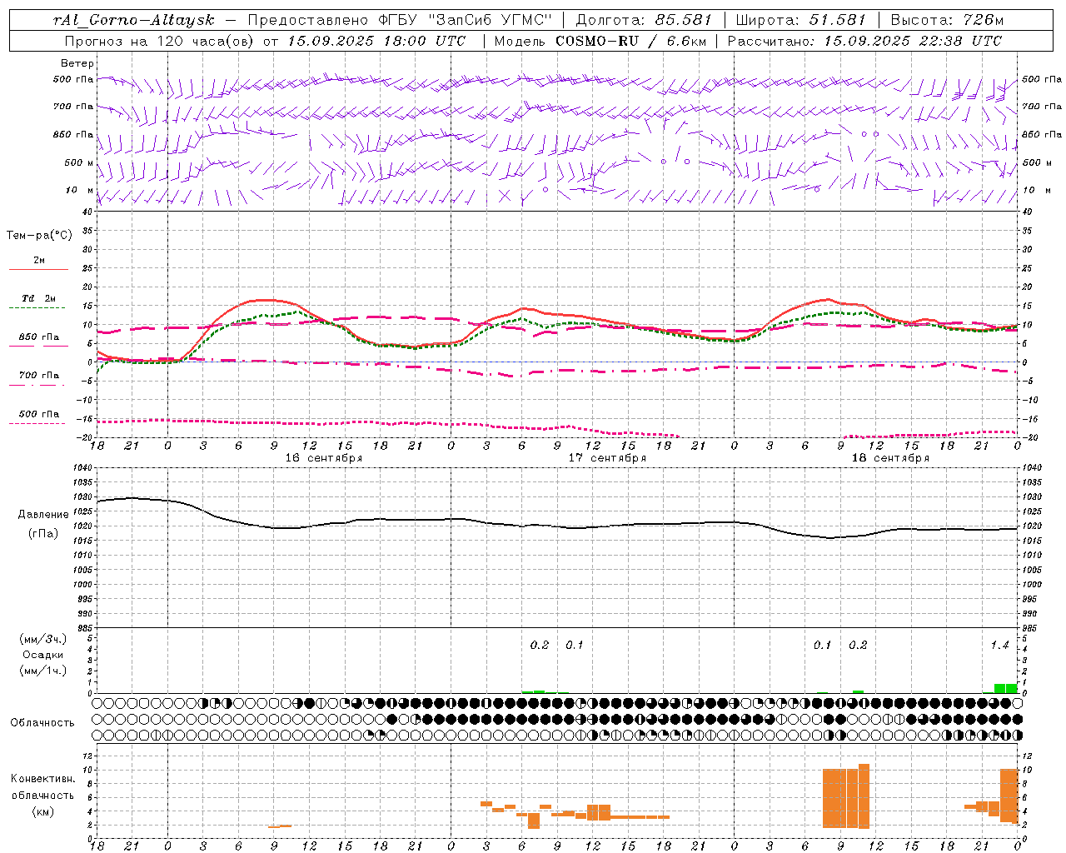Click the 17 сентября date label
Screen dimensions: 1066x853
[x=607, y=458]
